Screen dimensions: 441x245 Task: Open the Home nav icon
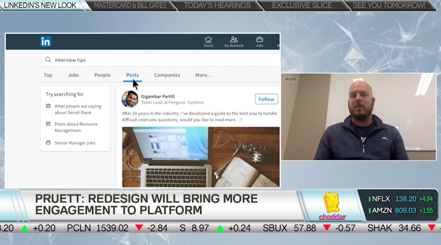tap(208, 42)
